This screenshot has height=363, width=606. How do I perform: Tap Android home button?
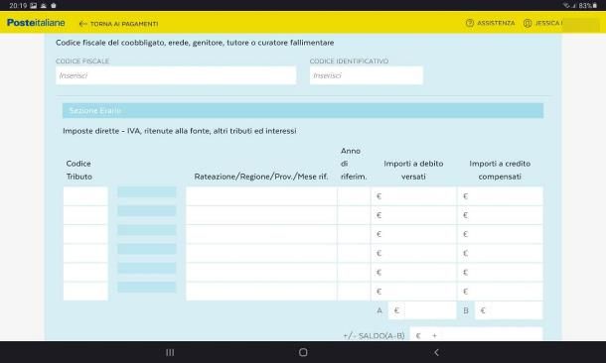pos(303,352)
